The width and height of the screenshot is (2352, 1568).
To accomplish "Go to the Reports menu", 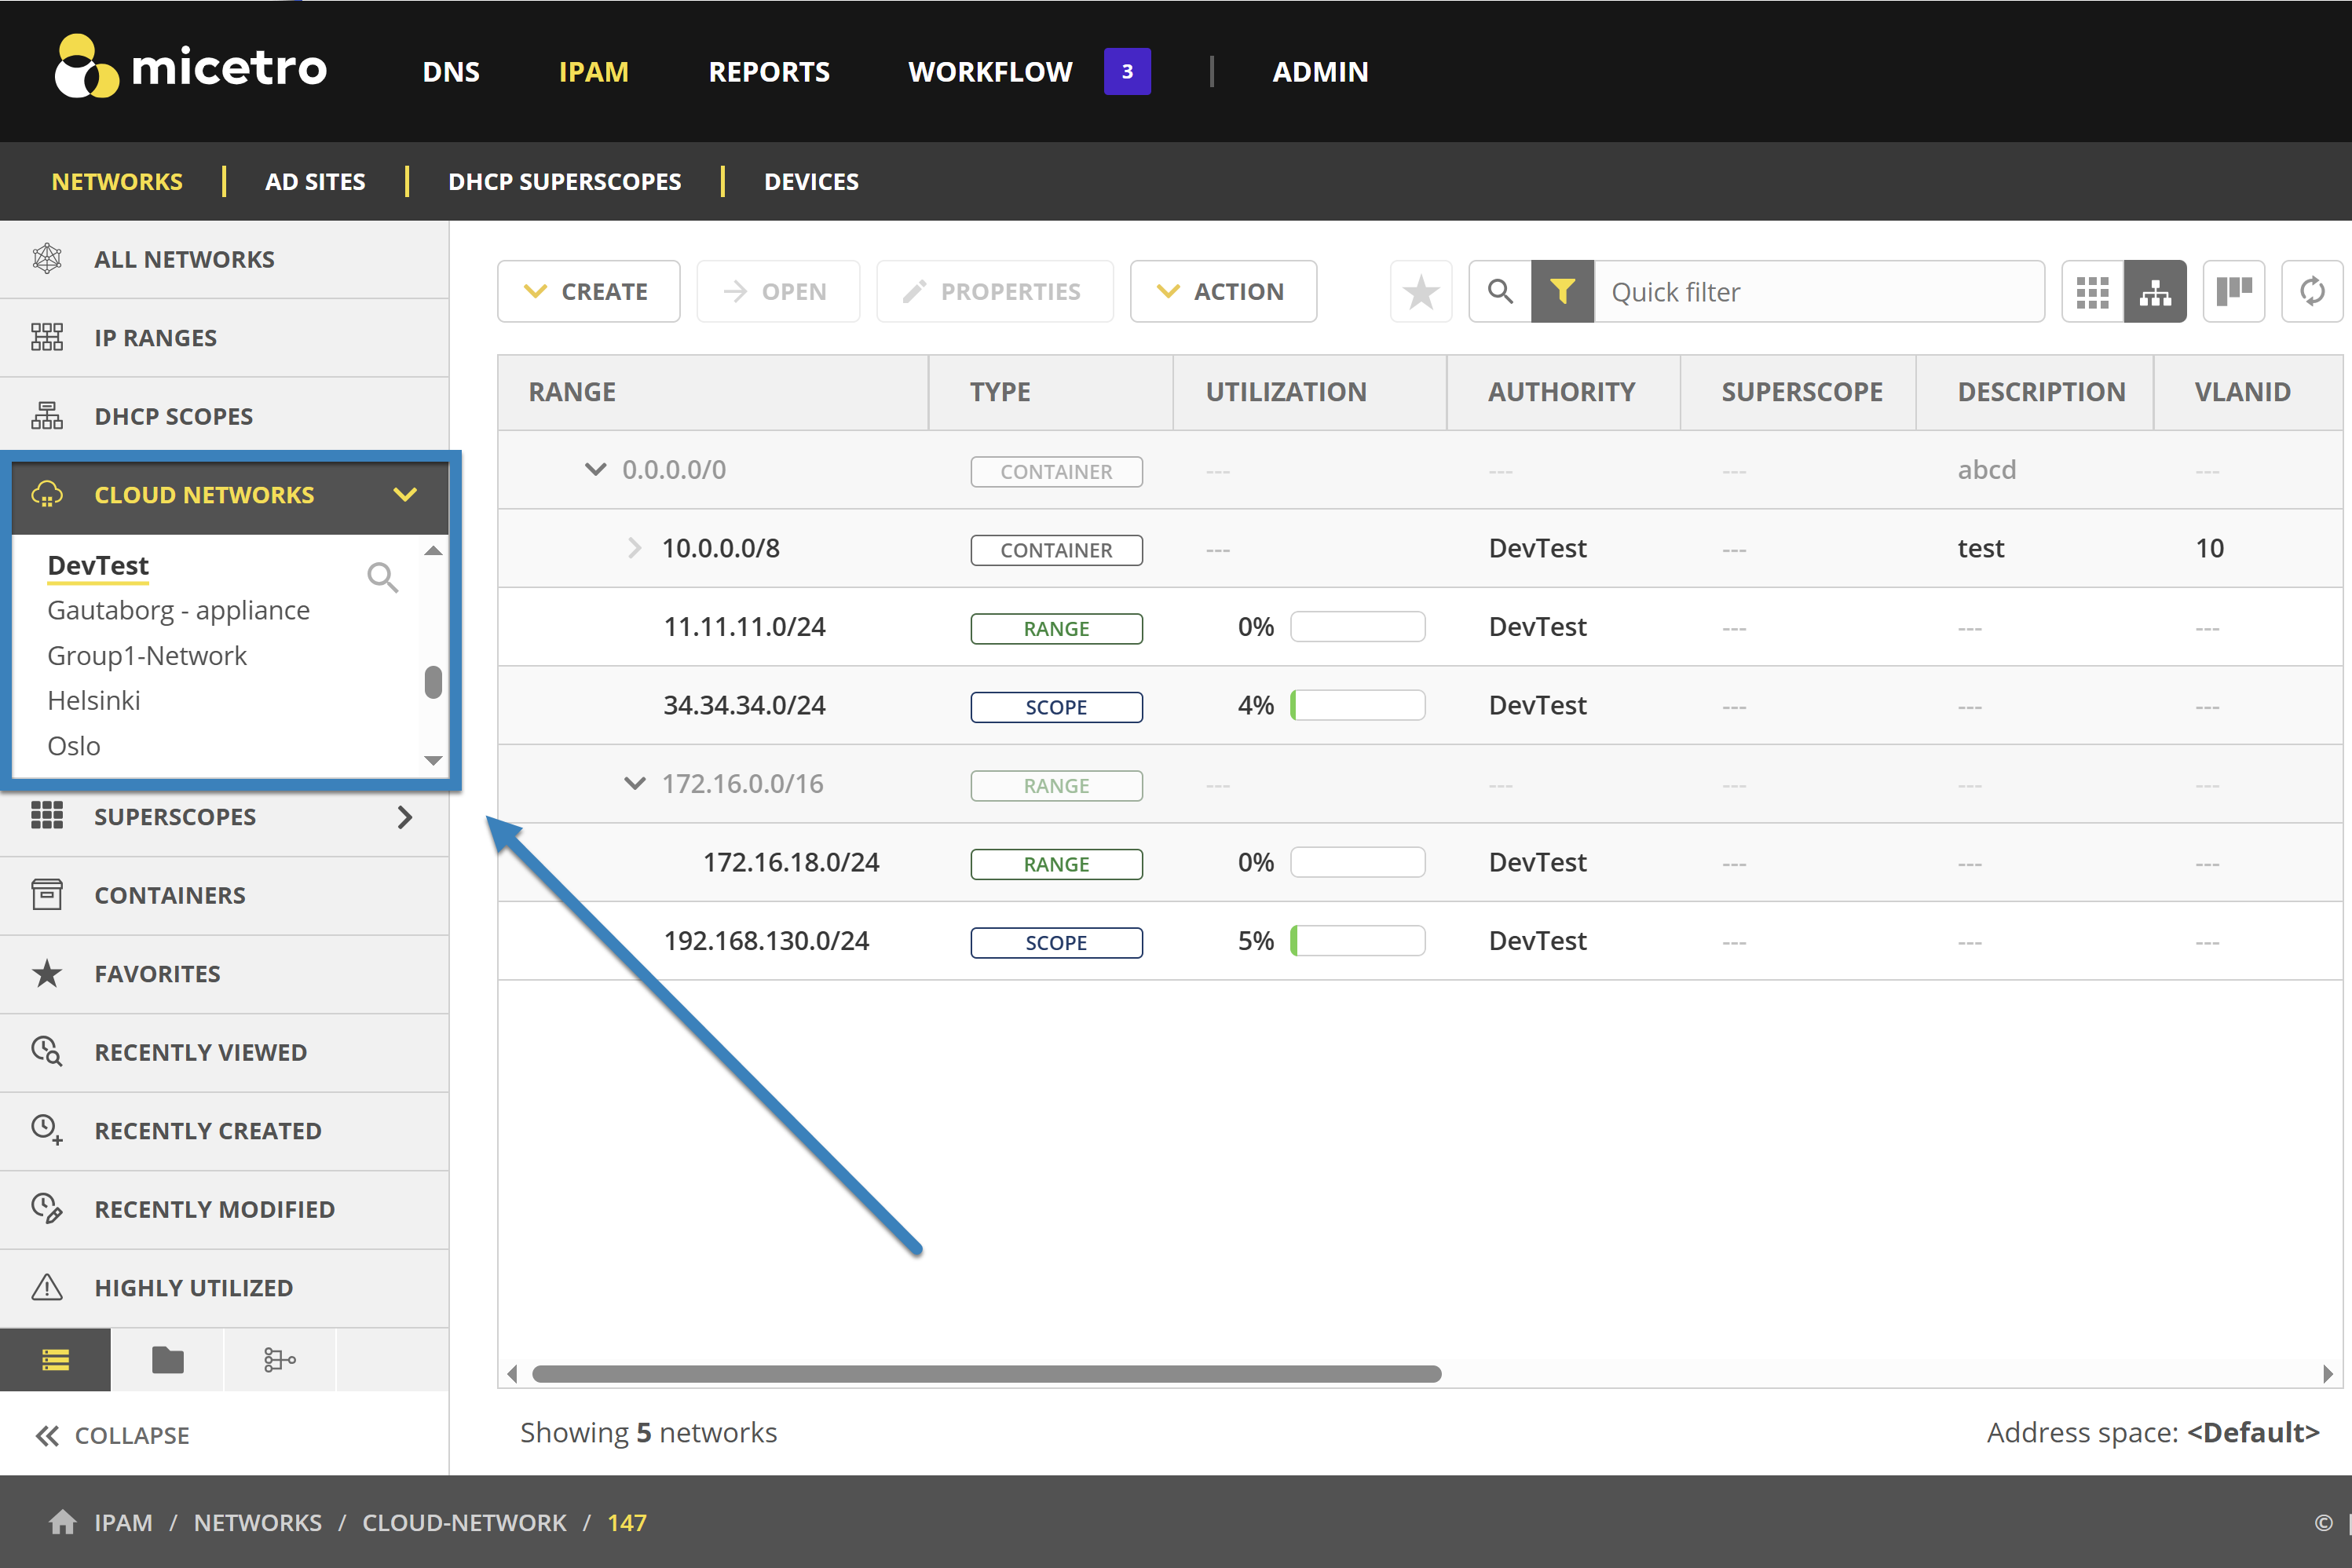I will point(768,72).
